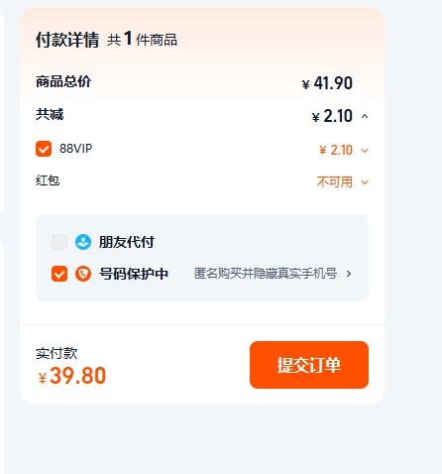Click the blue 朋友代付 friend-pay icon
Screen dimensions: 442x474
83,242
